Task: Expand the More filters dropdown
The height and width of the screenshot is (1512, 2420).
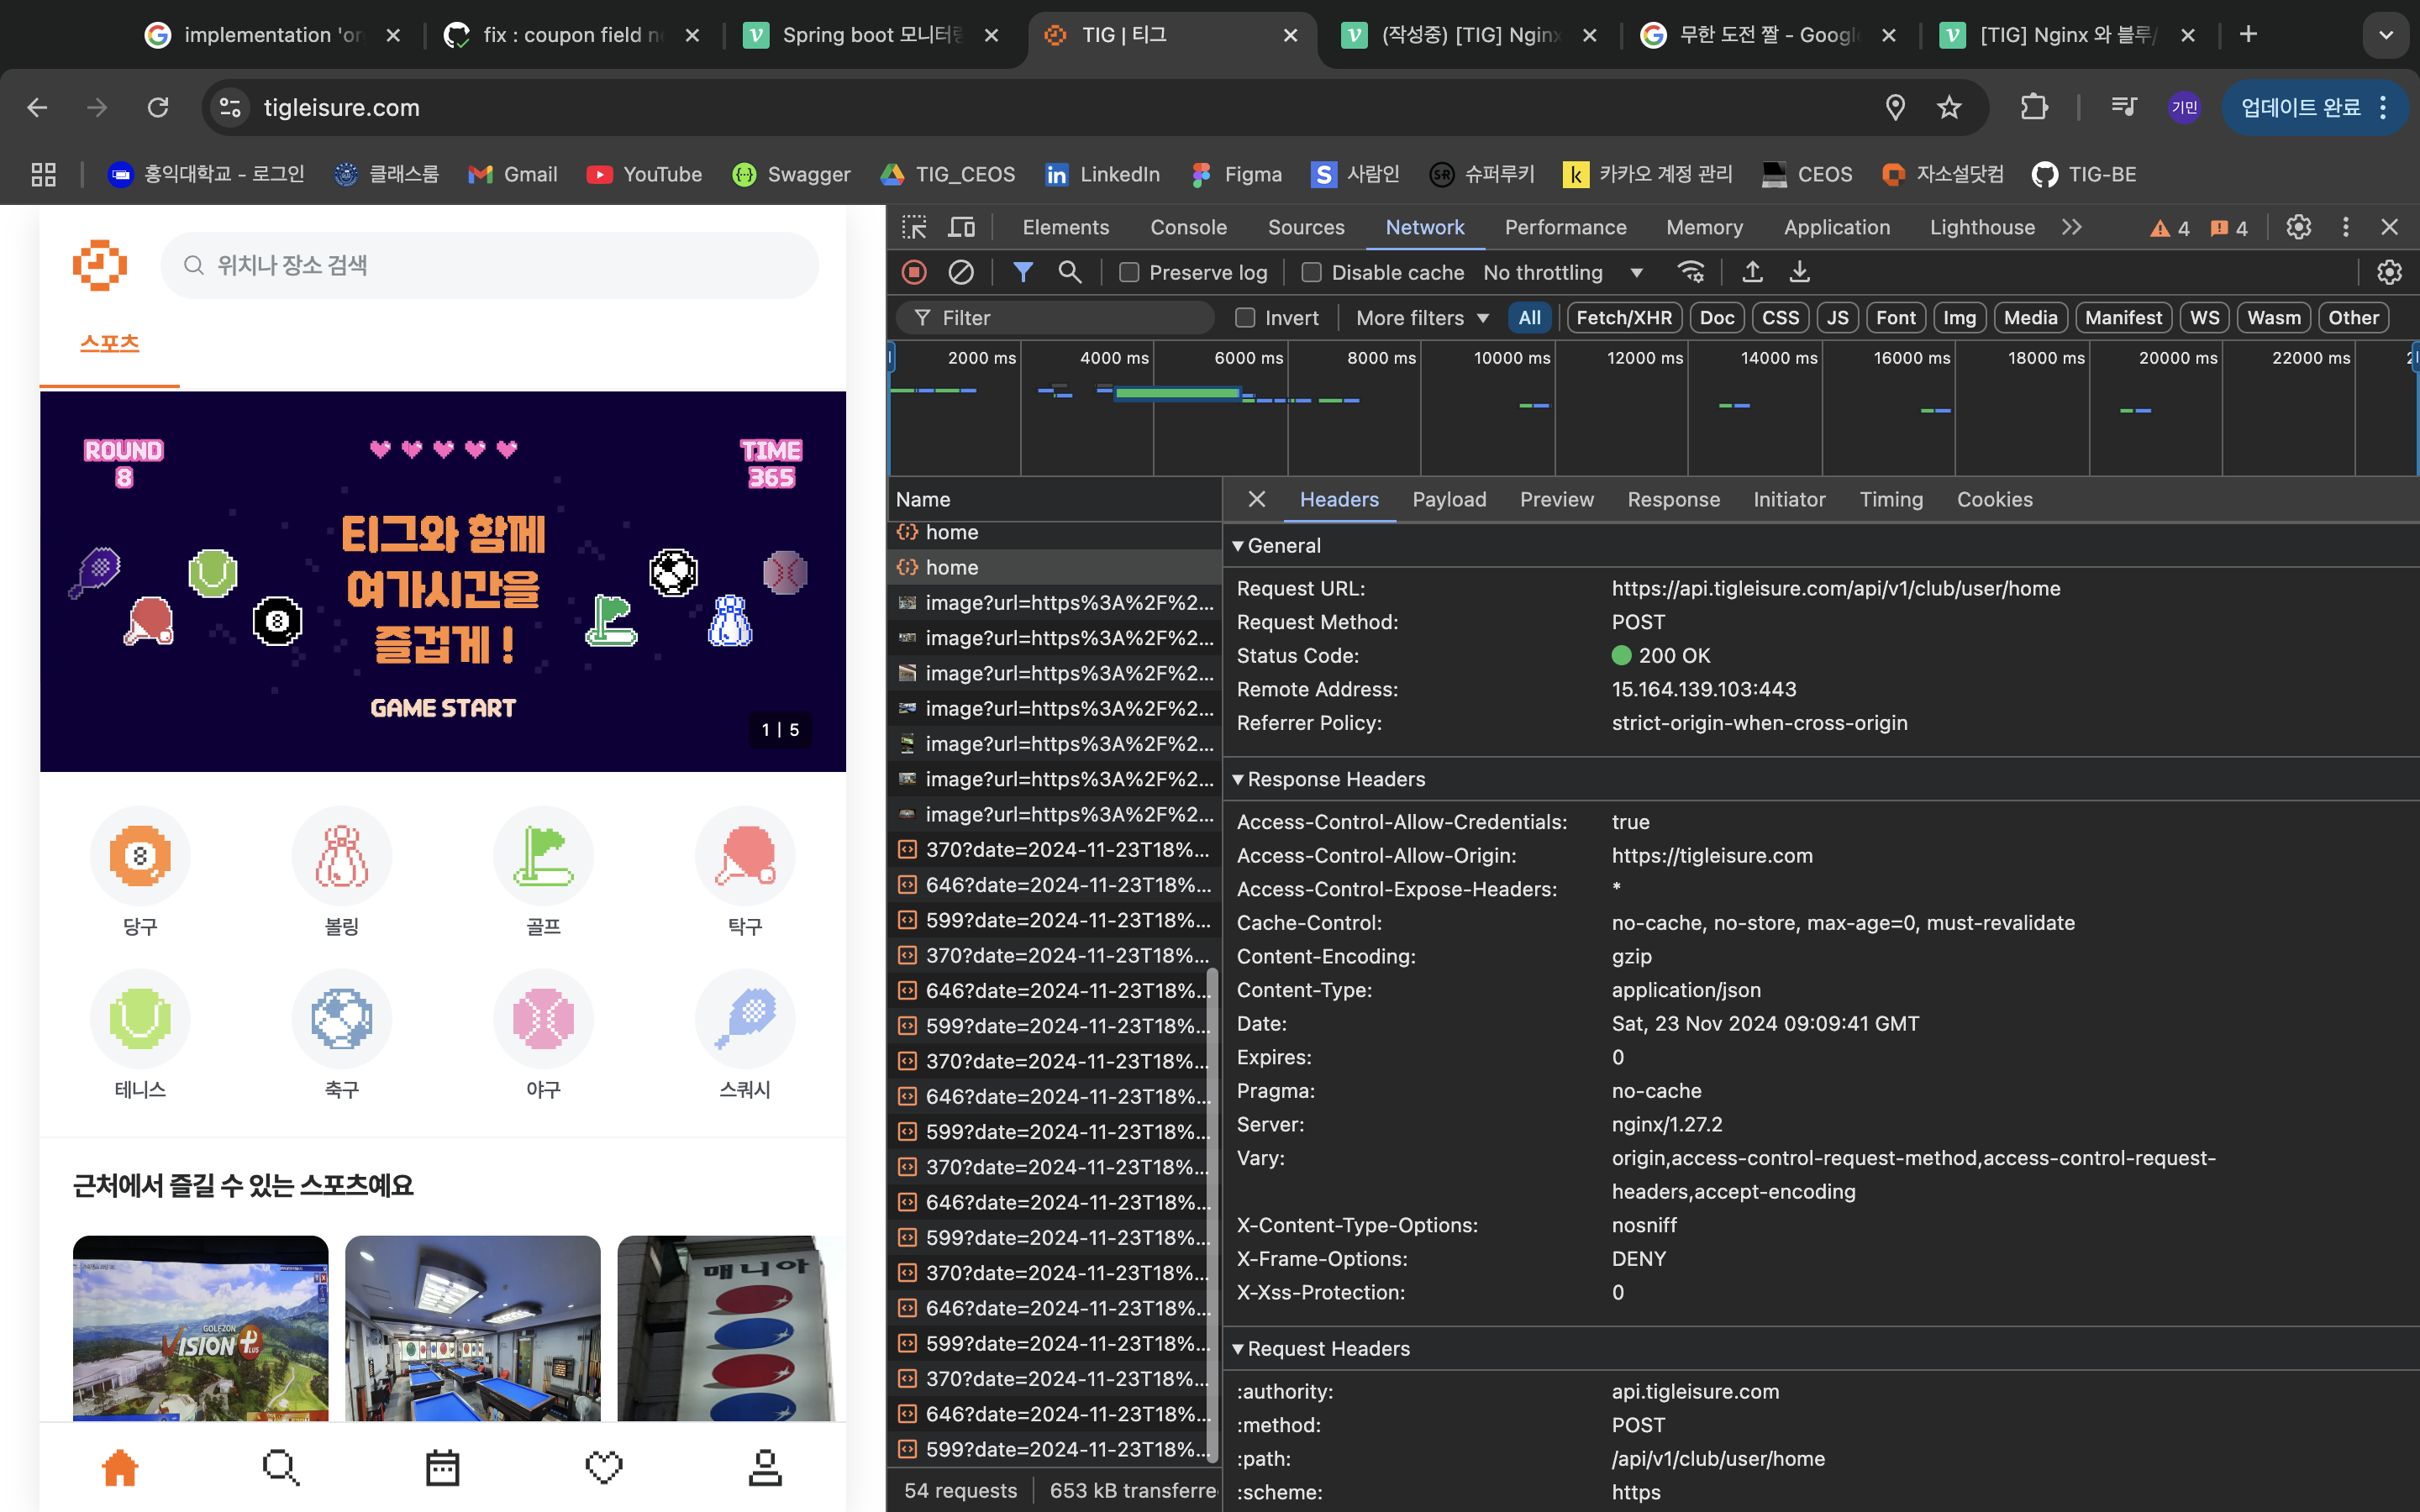Action: click(1422, 318)
